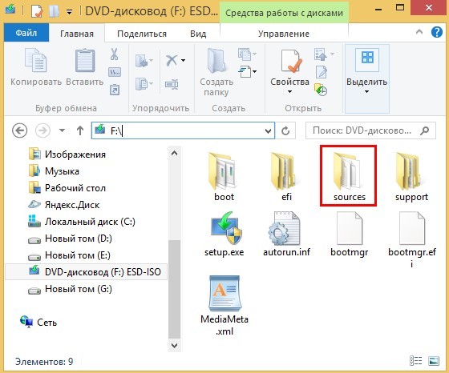Select Рабочий стол in navigation pane

[67, 188]
